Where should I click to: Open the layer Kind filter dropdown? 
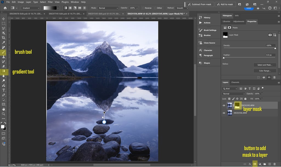click(230, 89)
